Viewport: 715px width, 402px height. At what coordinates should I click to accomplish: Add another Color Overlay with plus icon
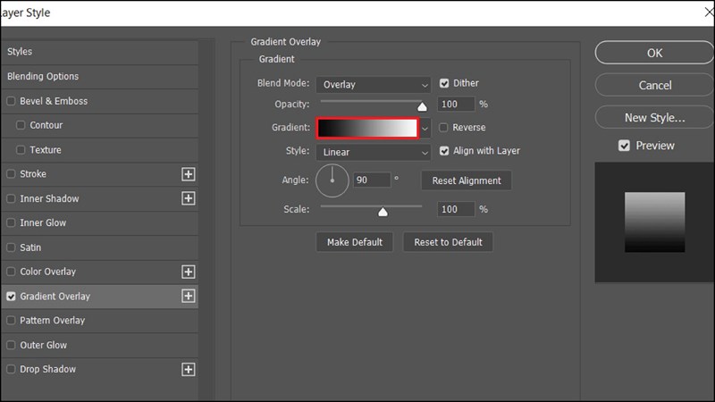point(189,272)
